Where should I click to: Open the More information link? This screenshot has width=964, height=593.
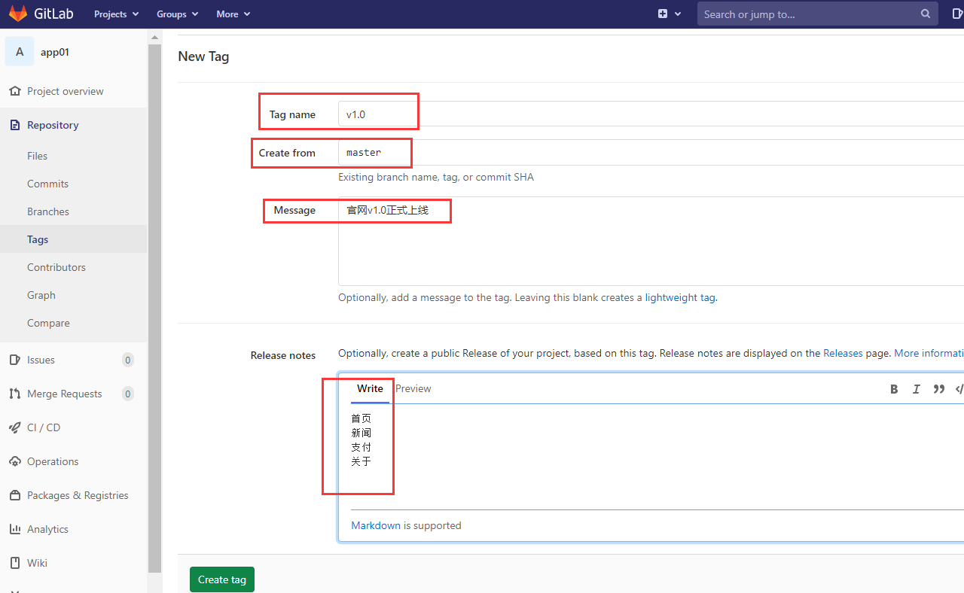click(x=929, y=353)
